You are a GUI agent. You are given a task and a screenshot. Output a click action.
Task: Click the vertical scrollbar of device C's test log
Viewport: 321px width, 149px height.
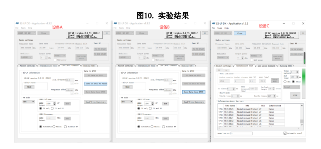(302, 115)
